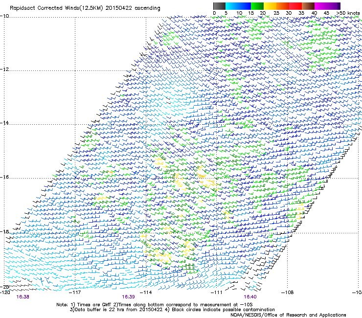Click the NOAA/NESDIS credit line
This screenshot has width=362, height=318.
288,315
